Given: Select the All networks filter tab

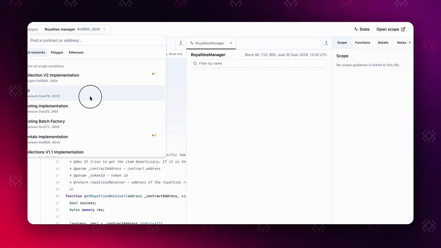Looking at the screenshot, I should point(37,53).
